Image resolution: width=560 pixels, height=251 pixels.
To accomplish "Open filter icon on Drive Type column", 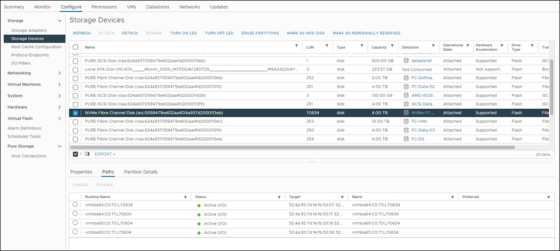I will pyautogui.click(x=532, y=46).
